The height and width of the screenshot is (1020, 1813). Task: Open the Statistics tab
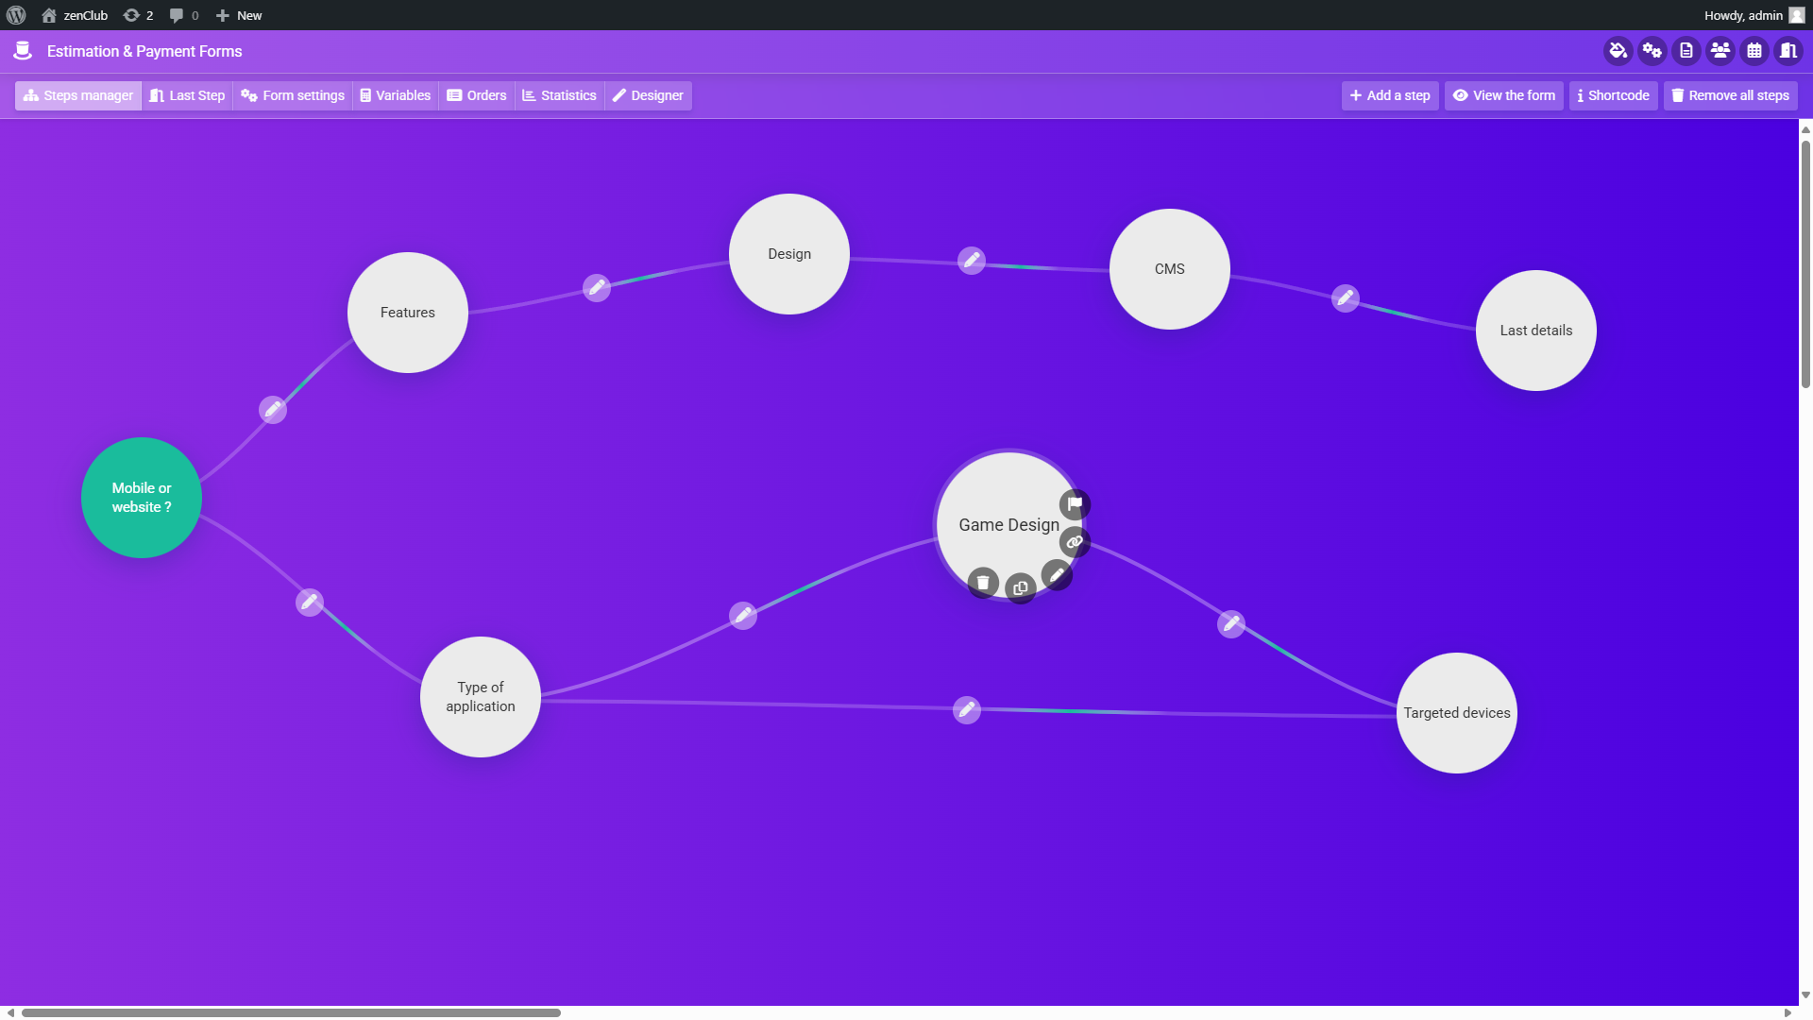[560, 95]
